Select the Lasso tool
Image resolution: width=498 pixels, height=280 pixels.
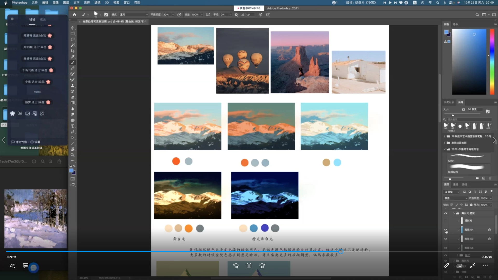click(73, 39)
